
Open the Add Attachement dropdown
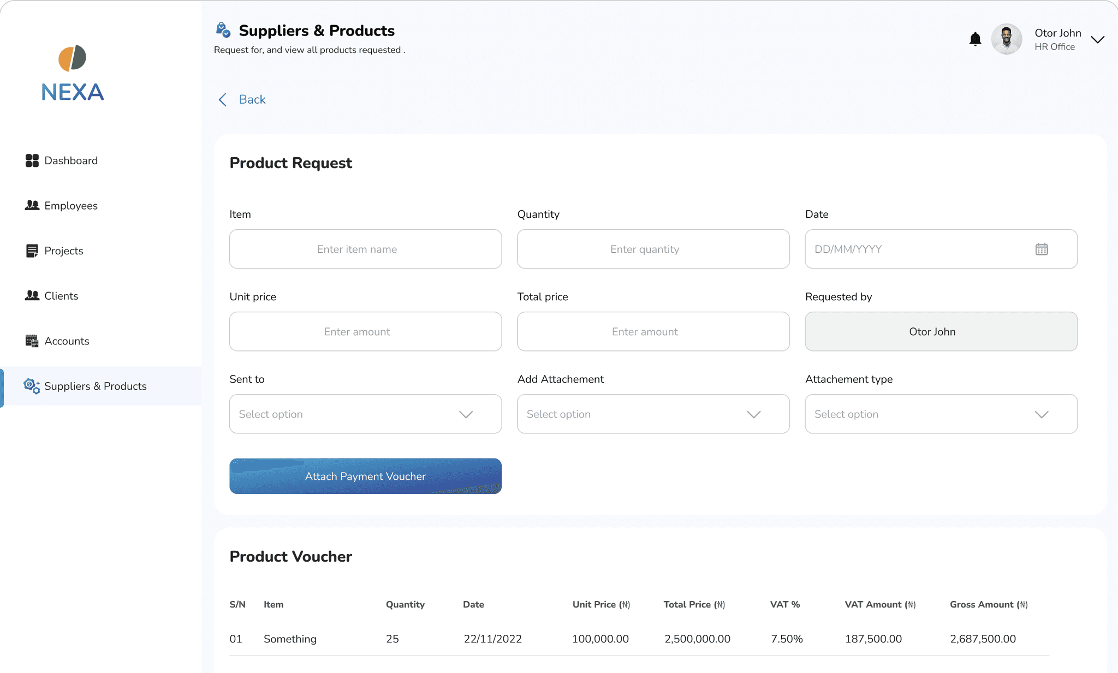point(653,414)
